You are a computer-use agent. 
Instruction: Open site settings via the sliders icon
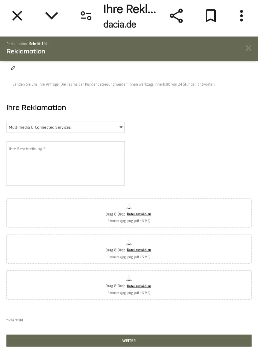coord(86,16)
